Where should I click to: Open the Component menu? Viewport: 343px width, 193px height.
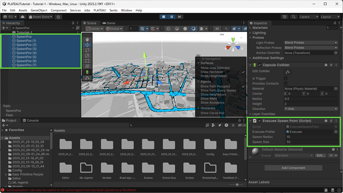point(59,10)
